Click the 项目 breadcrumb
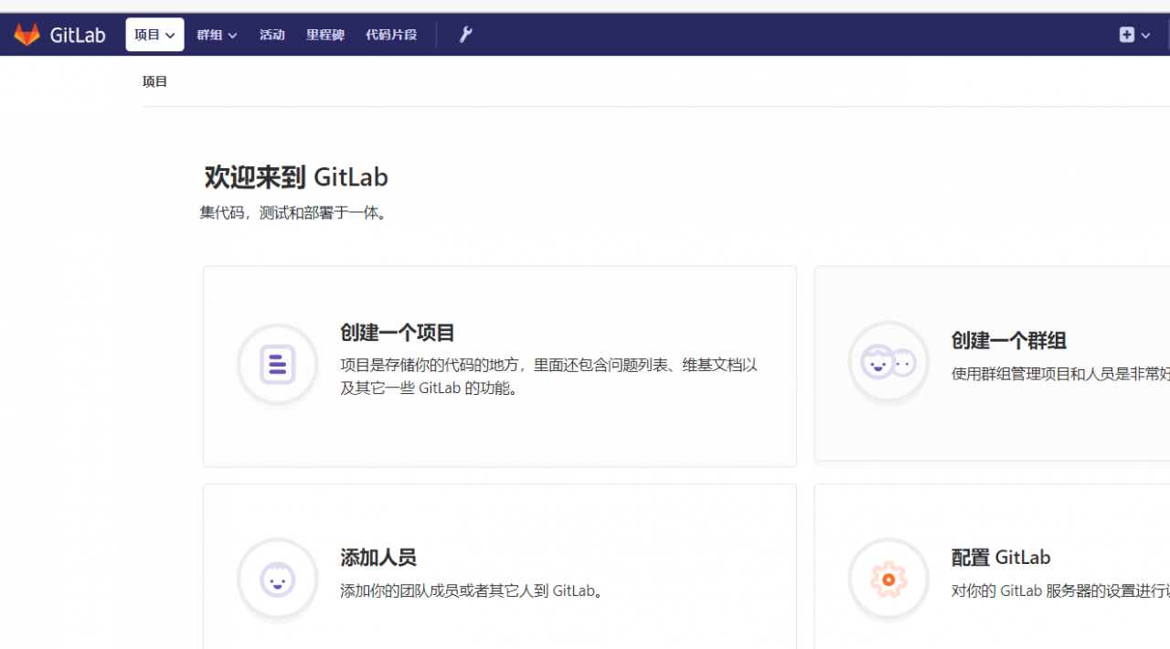Viewport: 1170px width, 649px height. (x=155, y=81)
